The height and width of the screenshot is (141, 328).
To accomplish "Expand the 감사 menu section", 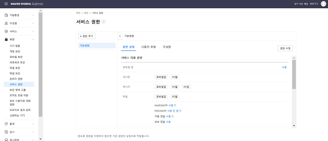I will click(33, 132).
